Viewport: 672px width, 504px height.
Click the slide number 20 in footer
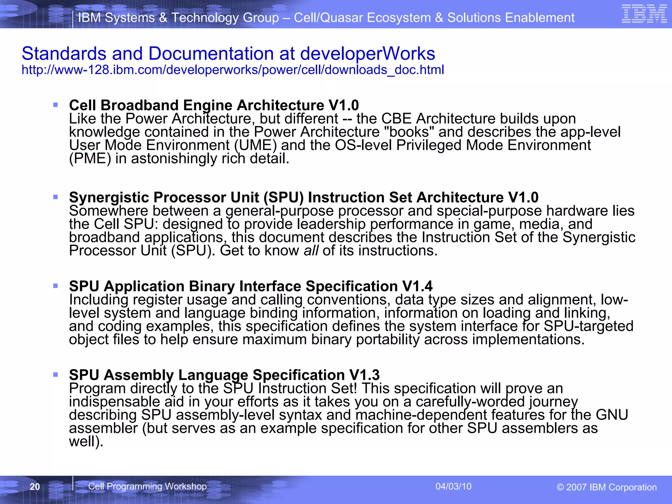(x=35, y=487)
